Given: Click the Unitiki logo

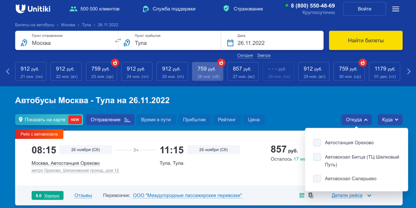Looking at the screenshot, I should pyautogui.click(x=33, y=9).
